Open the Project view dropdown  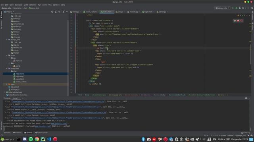pos(9,12)
